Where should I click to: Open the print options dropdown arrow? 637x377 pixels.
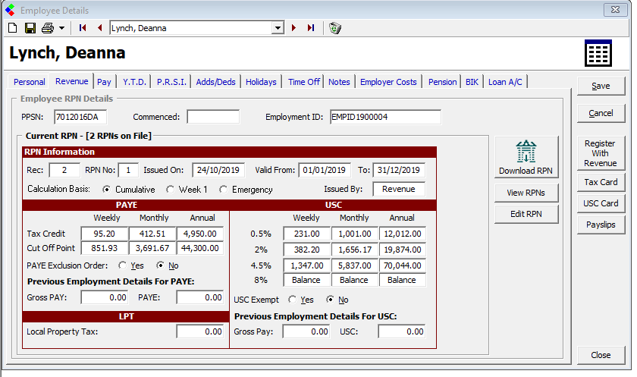[x=61, y=28]
